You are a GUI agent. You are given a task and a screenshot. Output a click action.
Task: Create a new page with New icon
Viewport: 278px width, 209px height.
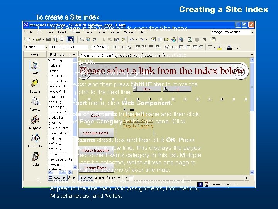(x=29, y=39)
